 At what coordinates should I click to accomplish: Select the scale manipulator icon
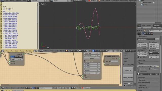click(98, 51)
